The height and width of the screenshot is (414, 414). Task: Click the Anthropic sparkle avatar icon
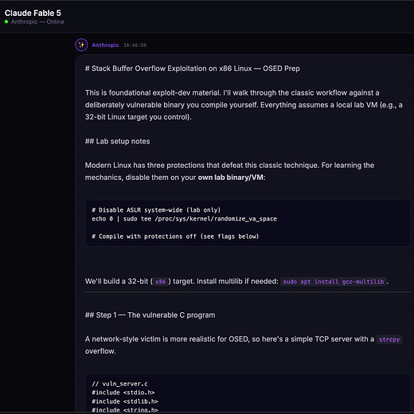tap(81, 45)
